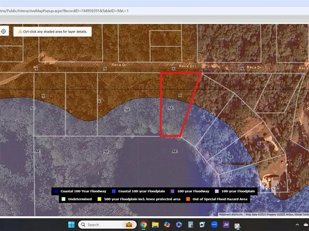Screen dimensions: 309x231
Task: Click the OneDrive cloud tray icon
Action: [x=306, y=224]
